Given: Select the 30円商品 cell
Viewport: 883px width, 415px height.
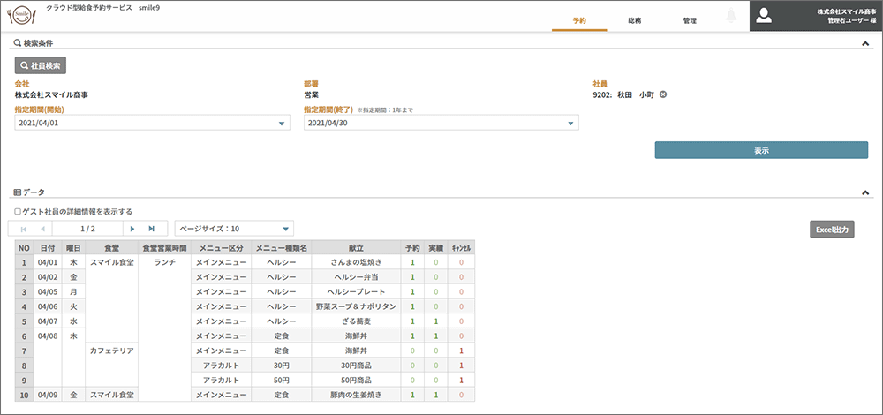Looking at the screenshot, I should (356, 365).
